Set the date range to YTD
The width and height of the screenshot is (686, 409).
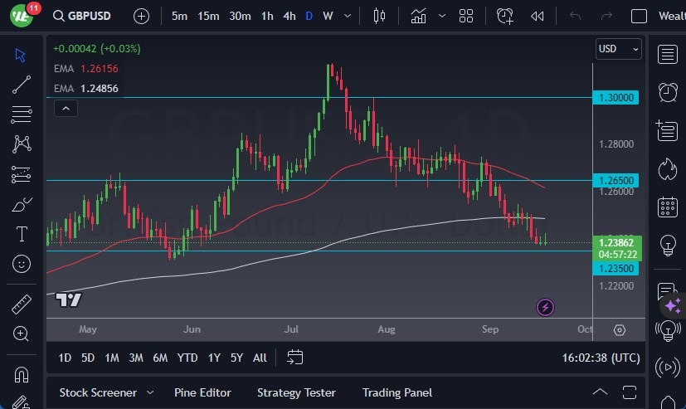(187, 358)
